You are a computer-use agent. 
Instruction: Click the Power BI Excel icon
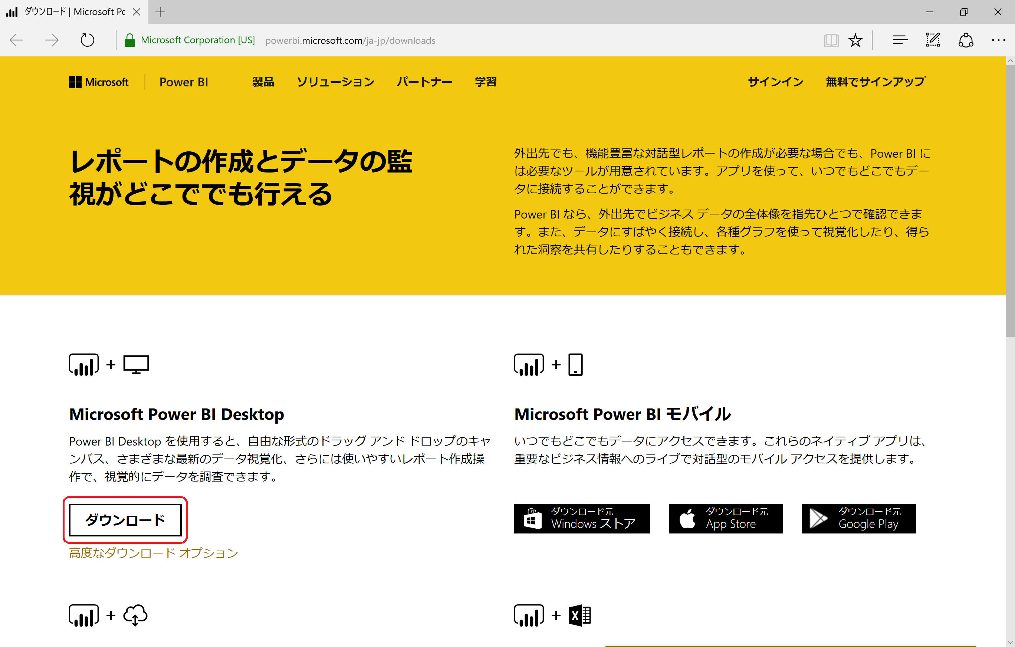579,615
